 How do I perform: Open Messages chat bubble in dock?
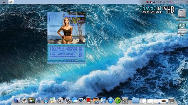click(75, 100)
